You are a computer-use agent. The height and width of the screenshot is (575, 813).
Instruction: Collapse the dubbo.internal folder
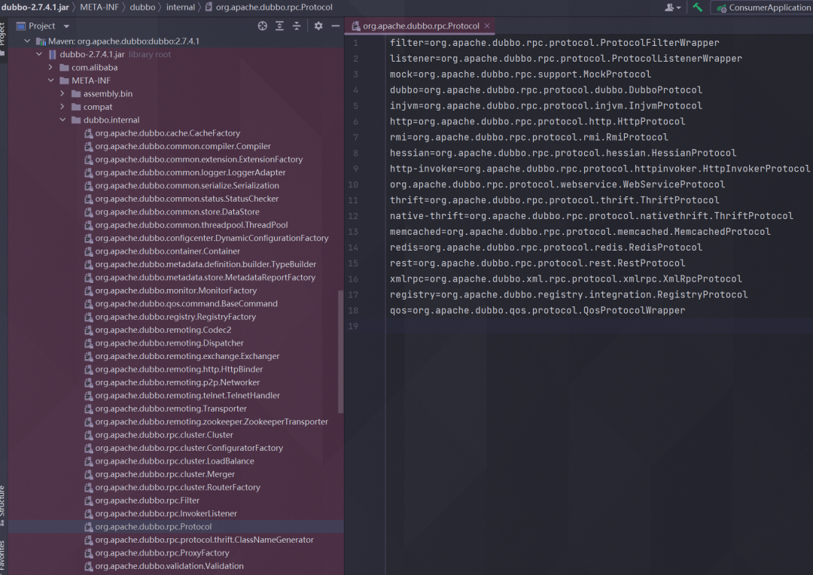62,120
